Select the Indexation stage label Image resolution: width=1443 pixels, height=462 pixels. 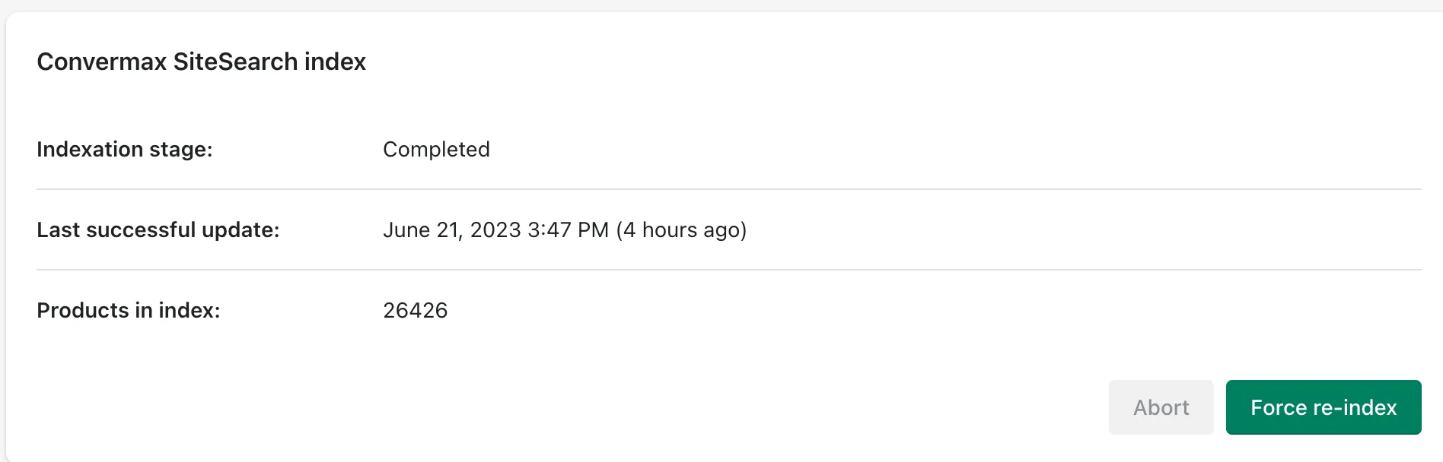click(124, 150)
